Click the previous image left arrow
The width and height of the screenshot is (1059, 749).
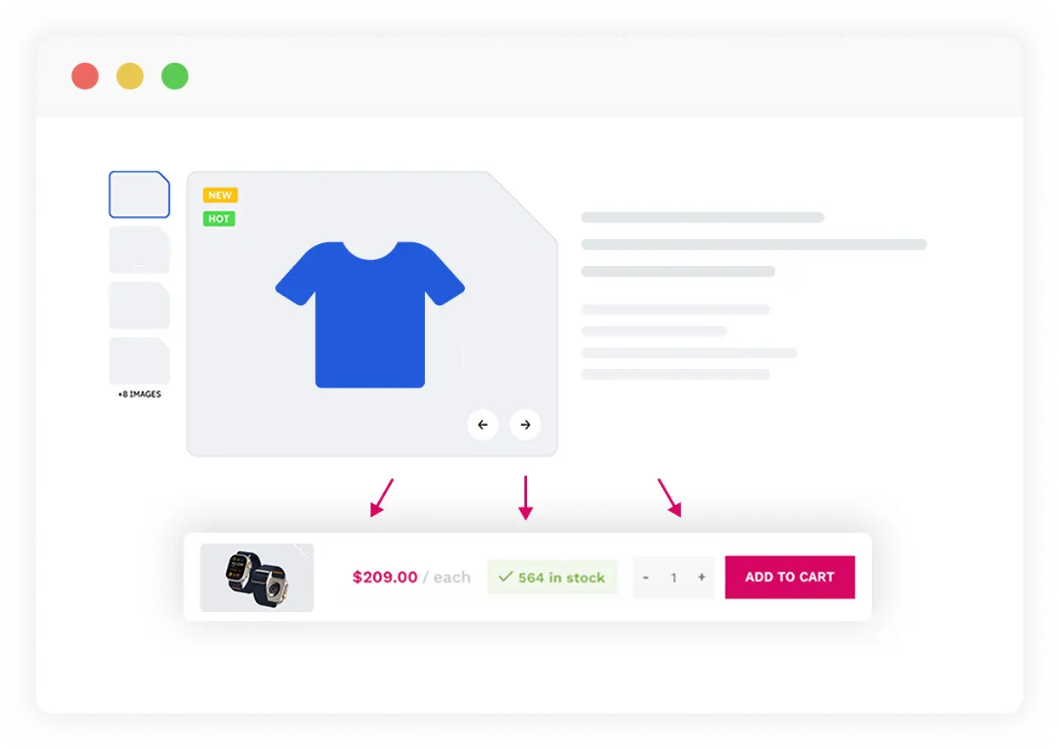click(x=483, y=425)
